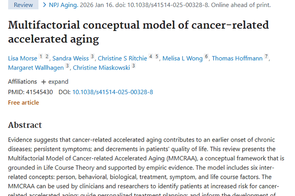Show affiliation 7 for Thomas Hoffmann
The image size is (295, 196).
click(266, 57)
